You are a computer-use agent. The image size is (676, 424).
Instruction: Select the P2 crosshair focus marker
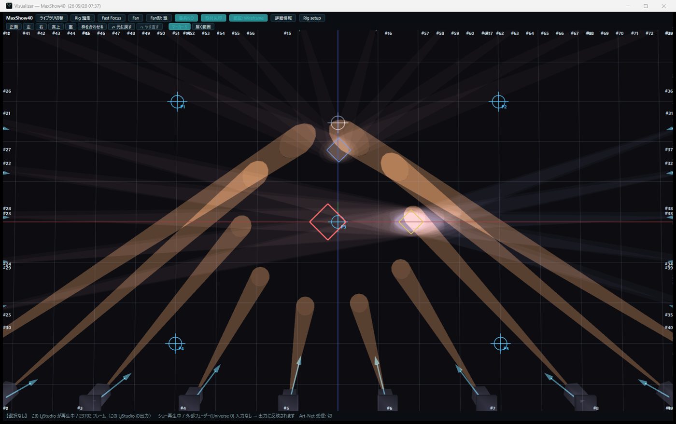tap(498, 102)
